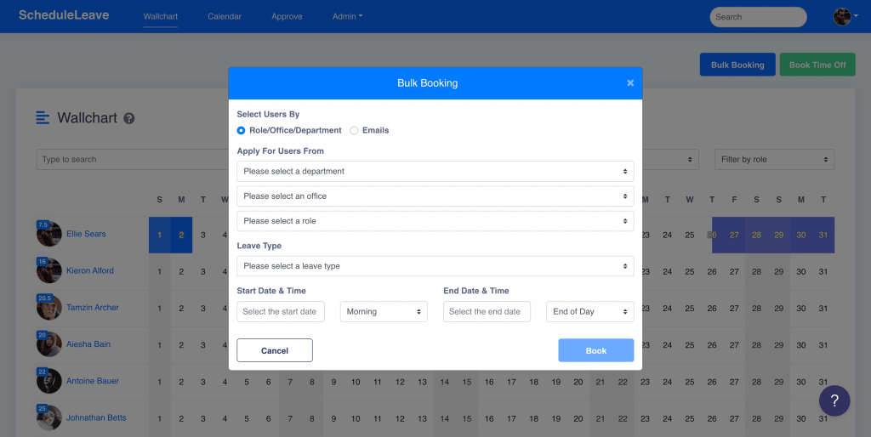Click Ellie Sears' avatar picture

[x=49, y=234]
